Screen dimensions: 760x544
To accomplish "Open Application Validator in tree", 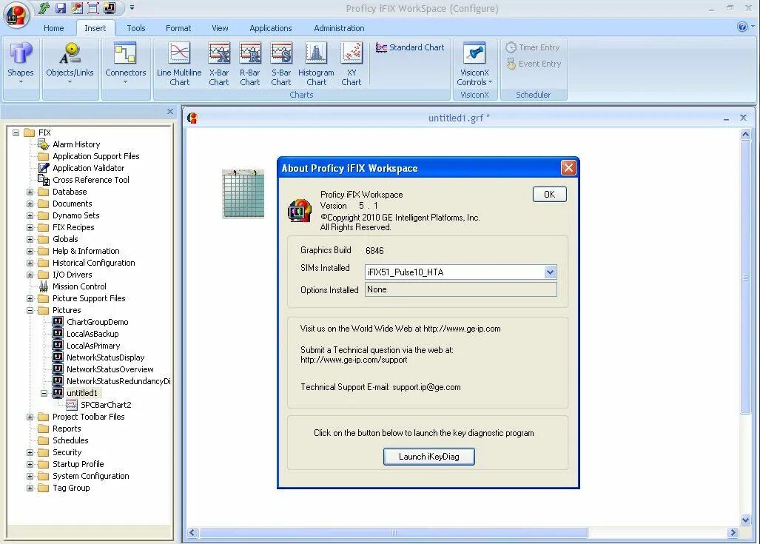I will coord(88,168).
